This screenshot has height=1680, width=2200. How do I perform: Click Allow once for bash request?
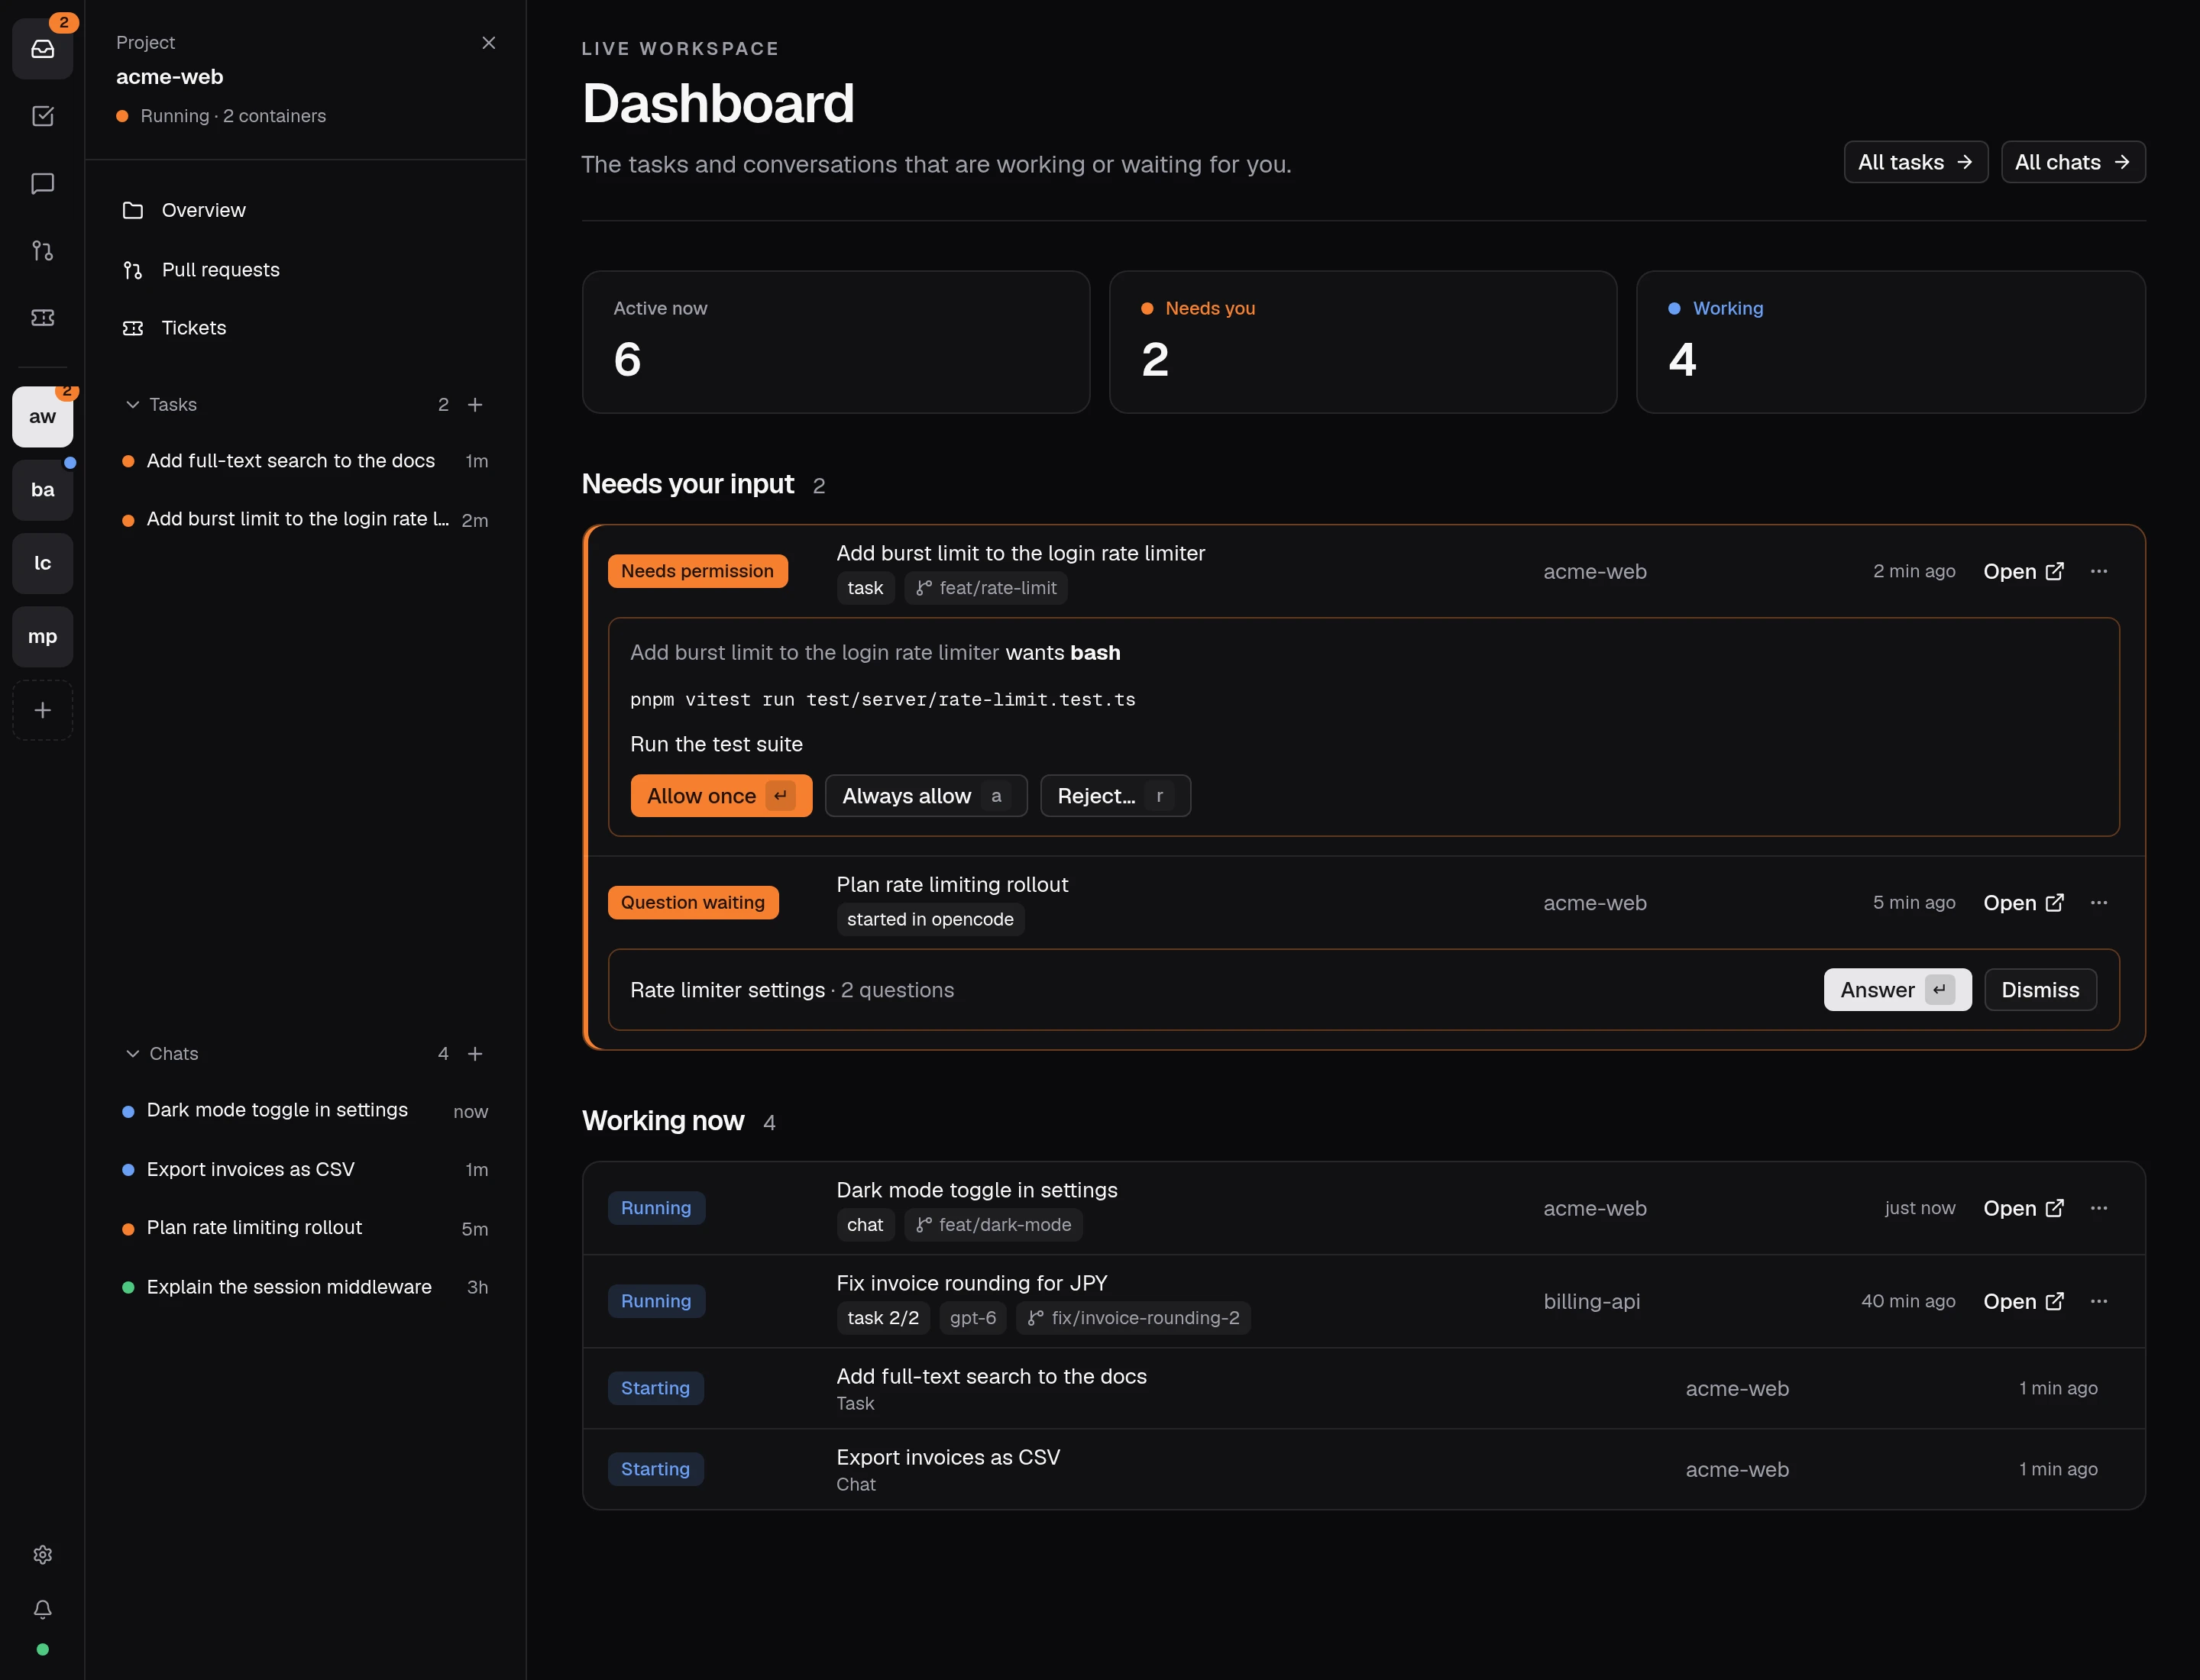click(721, 796)
